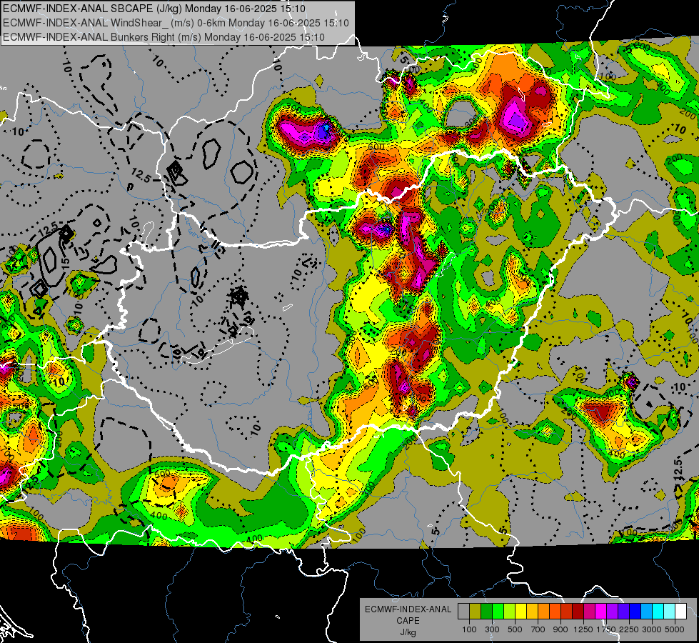Image resolution: width=699 pixels, height=643 pixels.
Task: Click the SBCAPE (J/kg) title line
Action: (x=154, y=9)
